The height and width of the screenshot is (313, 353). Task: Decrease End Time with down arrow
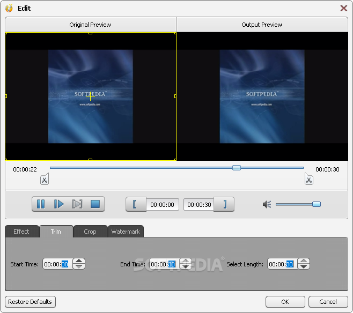(186, 266)
